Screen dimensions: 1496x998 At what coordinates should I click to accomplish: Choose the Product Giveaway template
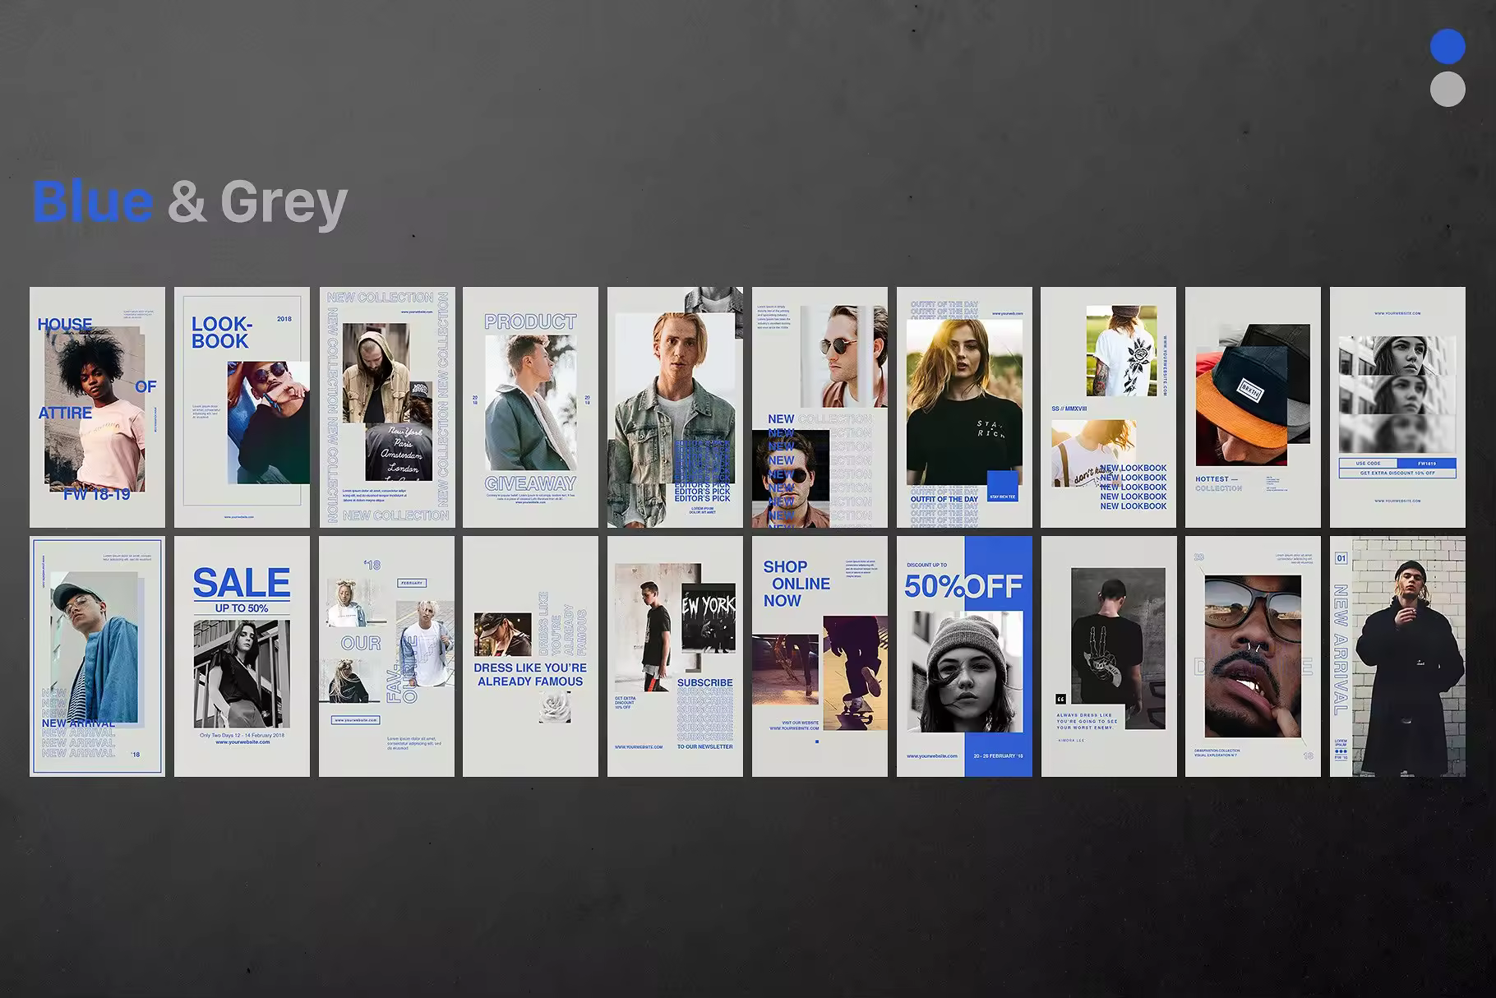[530, 407]
